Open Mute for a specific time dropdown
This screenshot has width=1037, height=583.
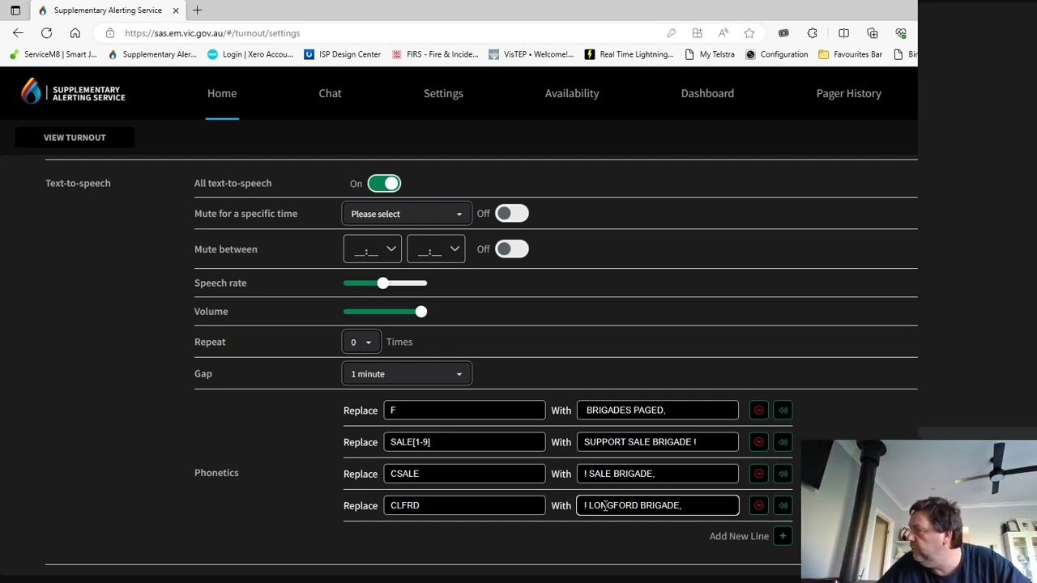[x=407, y=214]
